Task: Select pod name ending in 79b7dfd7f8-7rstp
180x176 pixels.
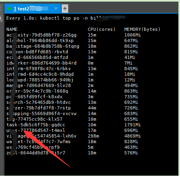Action: 38,108
